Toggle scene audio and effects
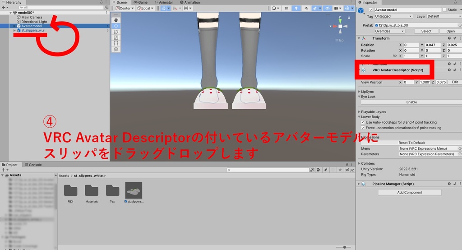 [x=306, y=8]
